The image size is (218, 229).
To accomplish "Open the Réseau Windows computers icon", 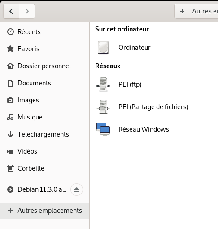I will coord(103,129).
